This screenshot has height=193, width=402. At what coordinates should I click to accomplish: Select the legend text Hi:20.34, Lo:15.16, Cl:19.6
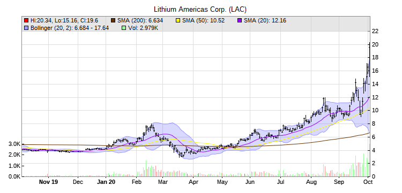64,20
